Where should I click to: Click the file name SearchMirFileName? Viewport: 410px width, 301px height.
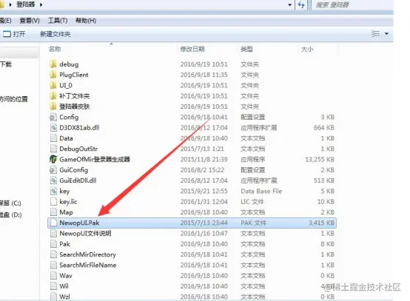[x=88, y=266]
